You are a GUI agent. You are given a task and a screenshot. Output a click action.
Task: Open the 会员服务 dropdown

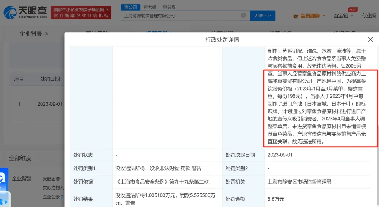313,16
